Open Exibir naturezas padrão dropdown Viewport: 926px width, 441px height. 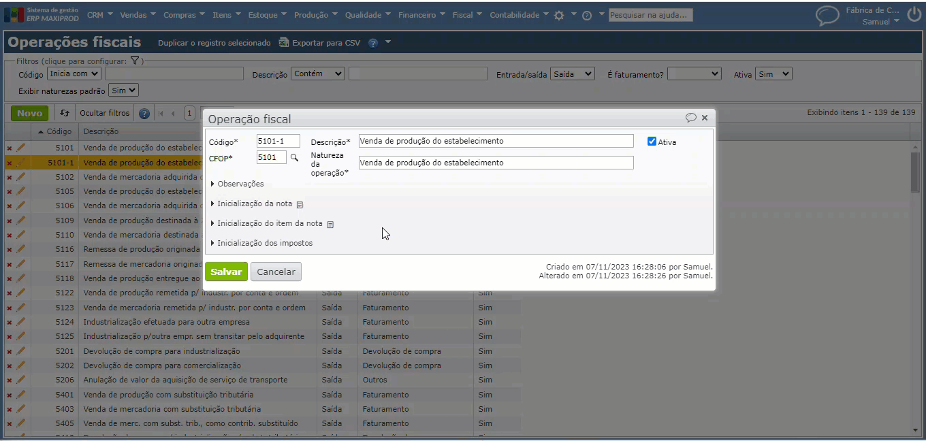(123, 90)
